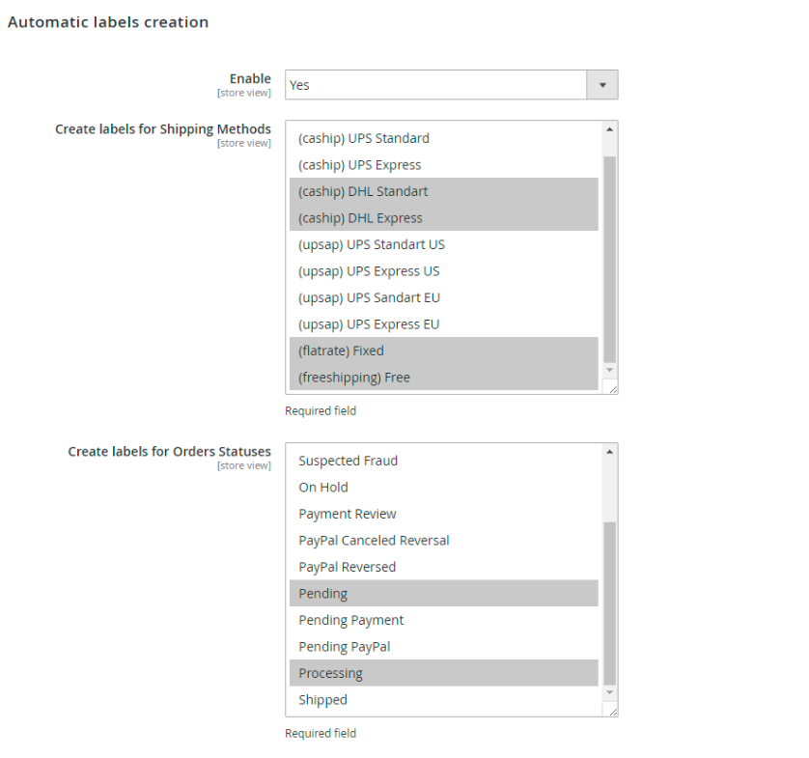Choose PayPal Canceled Reversal status

coord(374,541)
